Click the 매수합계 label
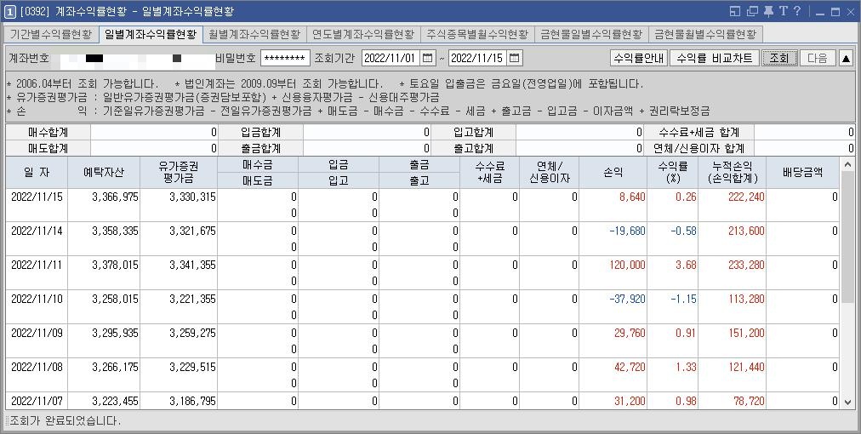Viewport: 861px width, 434px height. coord(48,133)
